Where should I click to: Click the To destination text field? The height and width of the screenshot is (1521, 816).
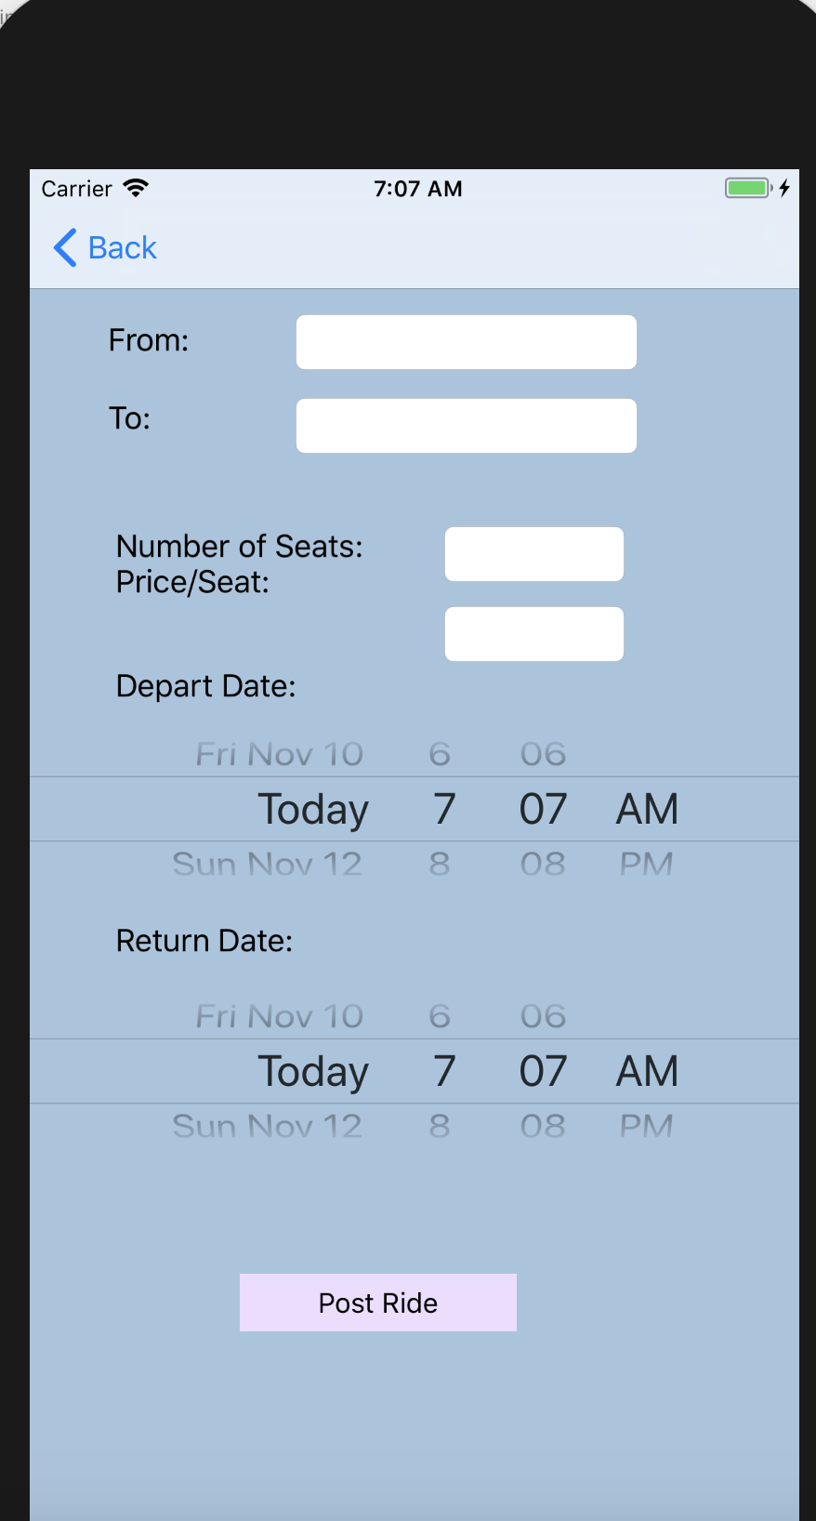pos(466,426)
